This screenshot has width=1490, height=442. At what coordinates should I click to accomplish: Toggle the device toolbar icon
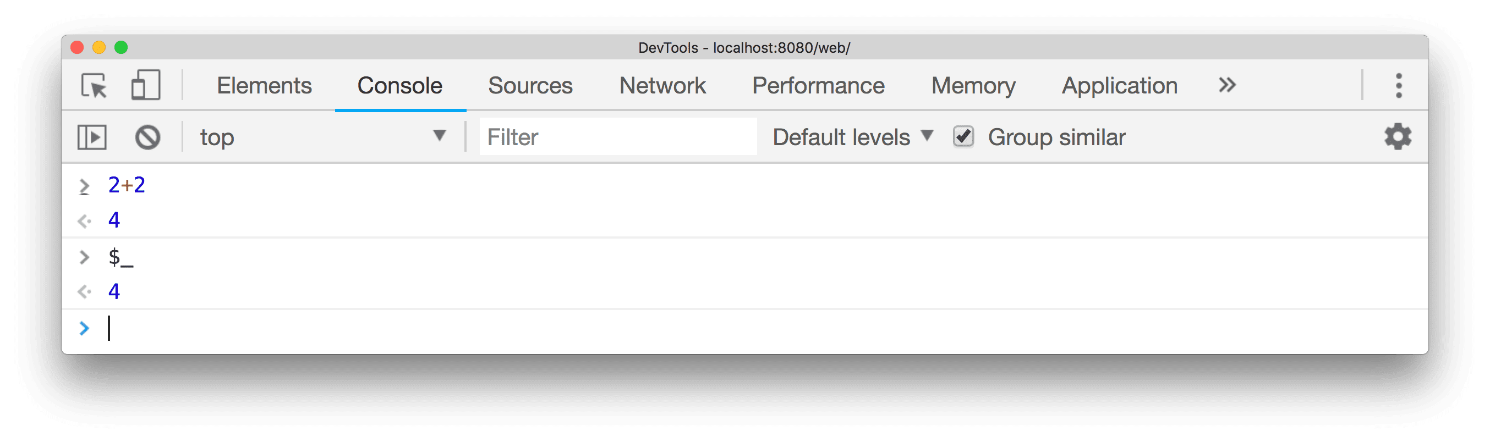coord(145,85)
